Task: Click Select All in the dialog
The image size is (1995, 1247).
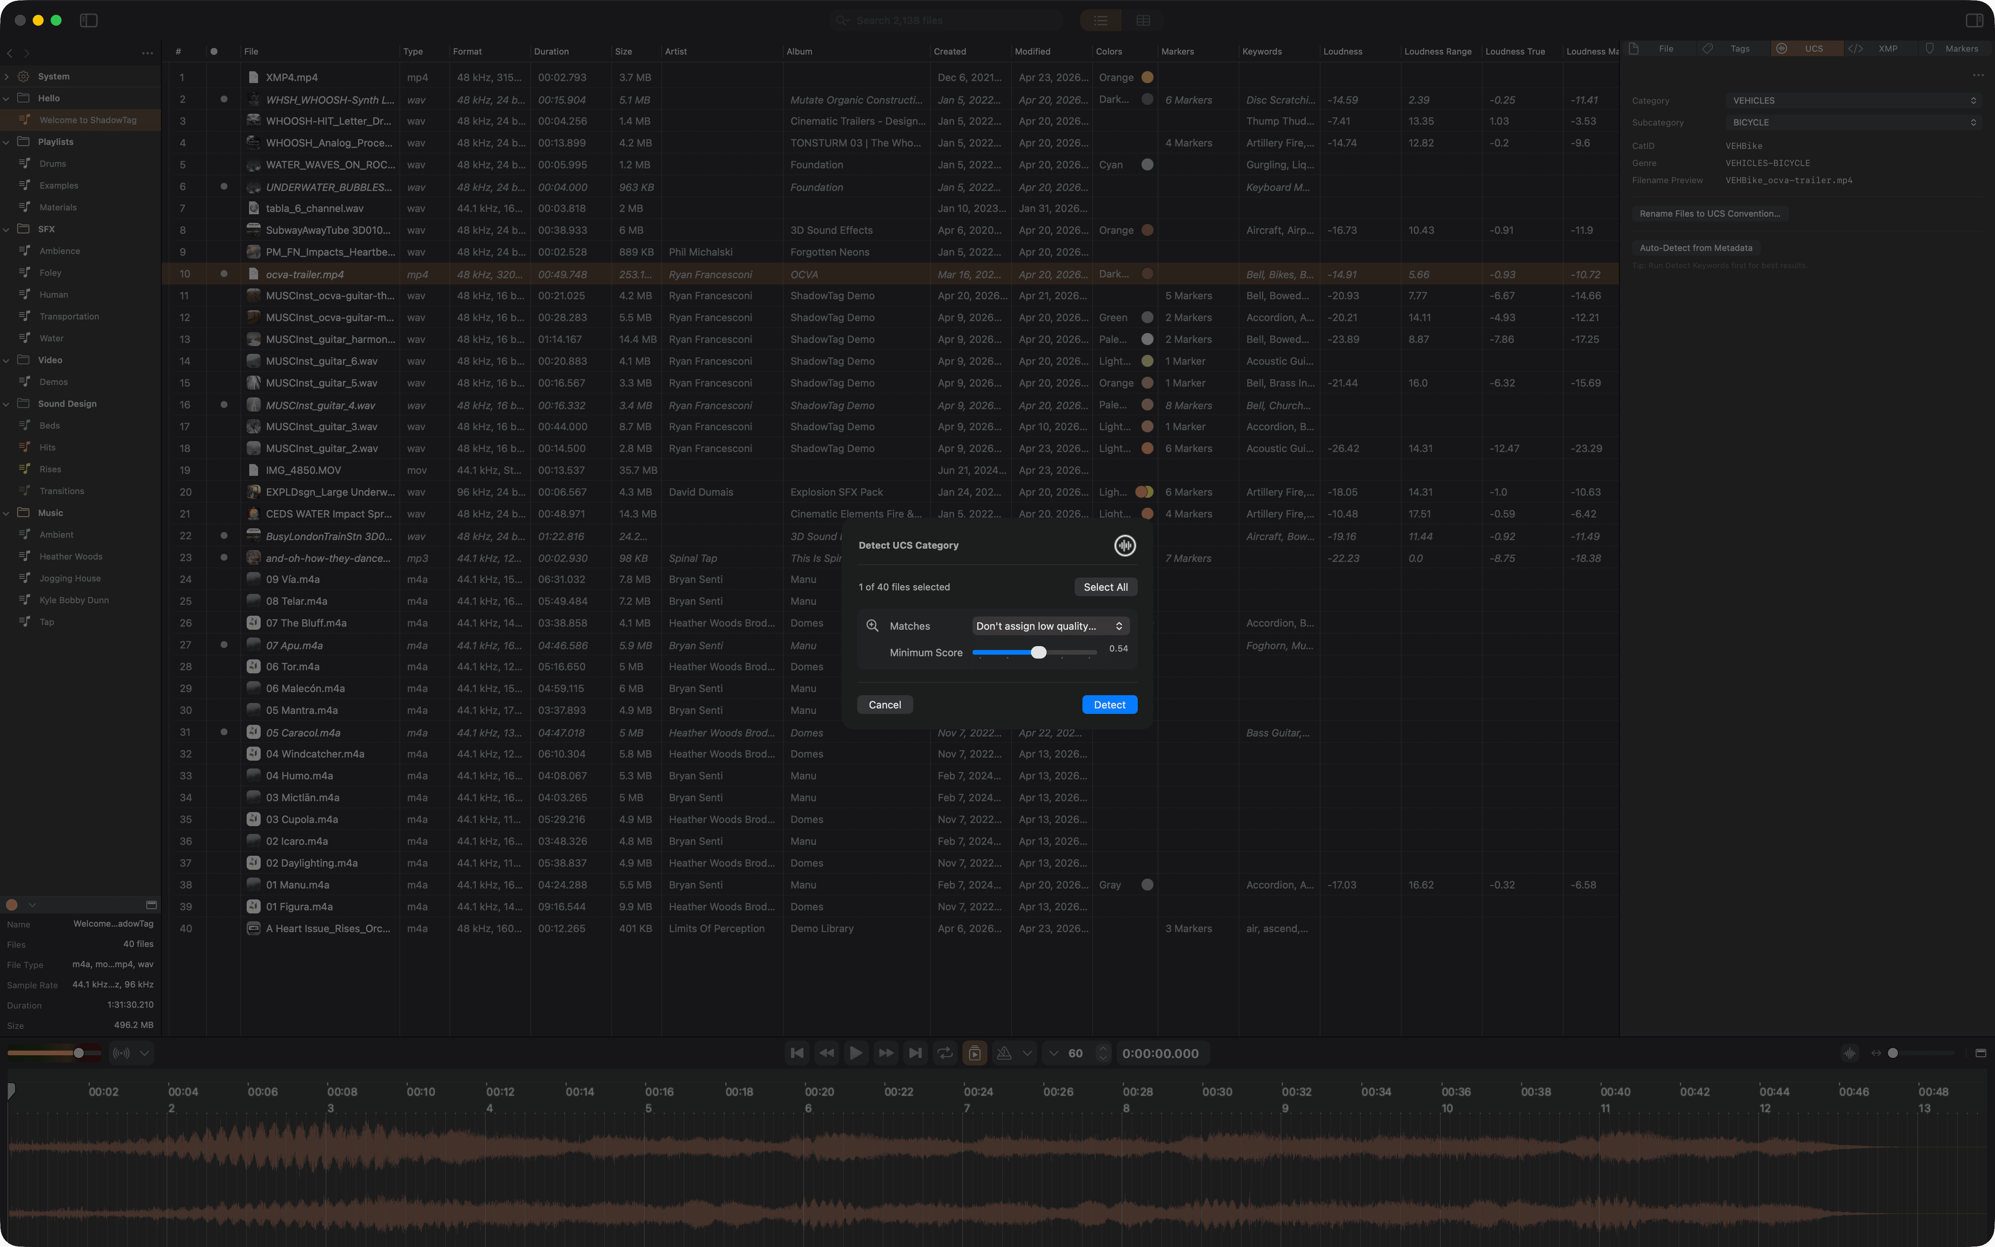Action: tap(1105, 587)
